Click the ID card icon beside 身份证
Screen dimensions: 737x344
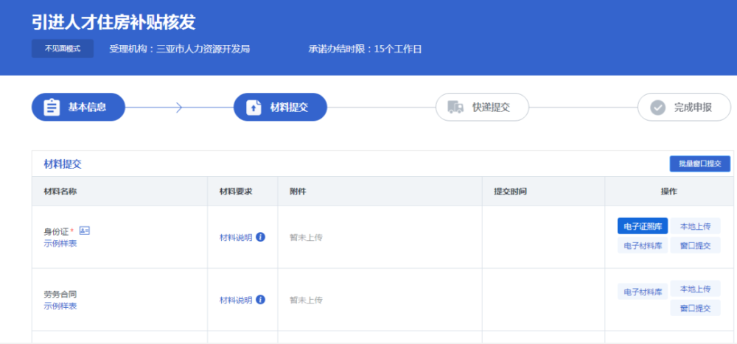coord(84,231)
